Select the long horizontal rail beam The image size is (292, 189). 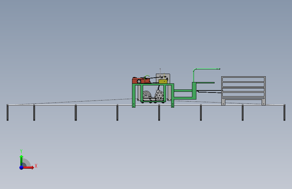146,105
